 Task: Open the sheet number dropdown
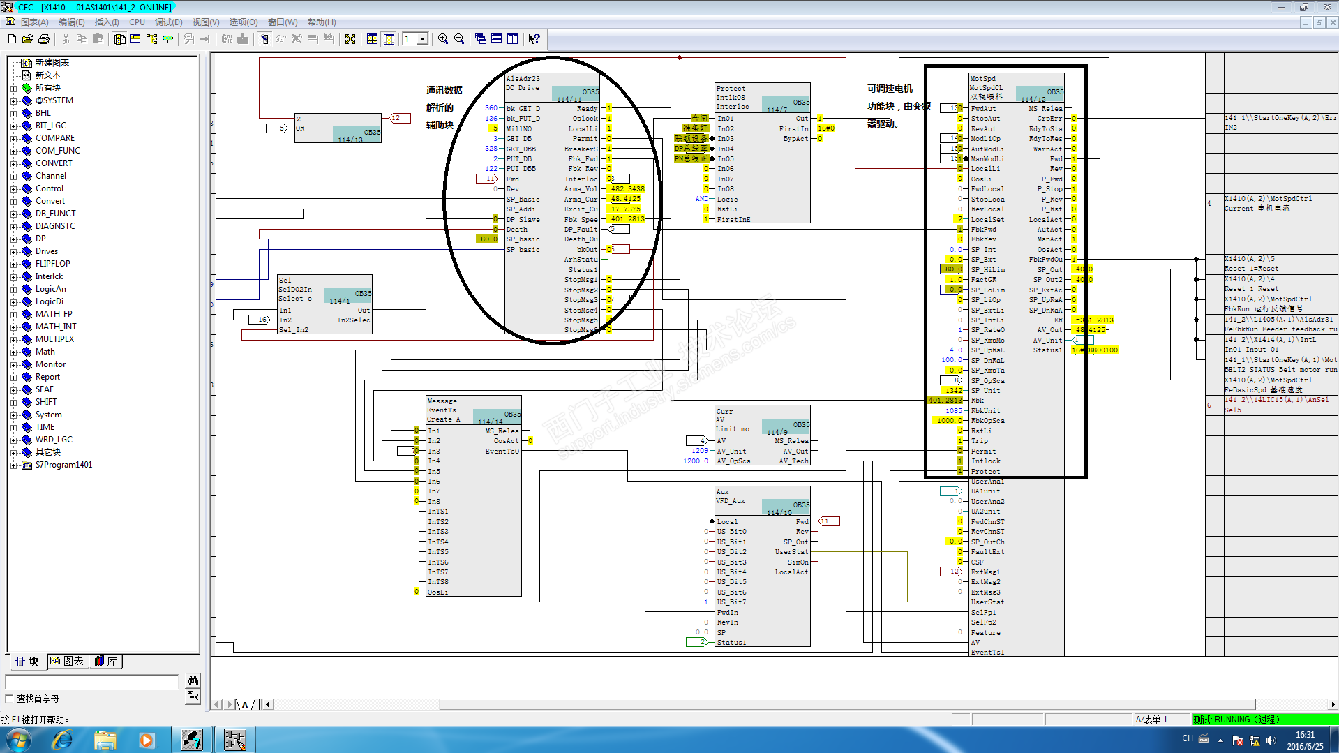[x=422, y=39]
